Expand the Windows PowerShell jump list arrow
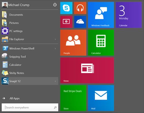Image resolution: width=144 pixels, height=113 pixels. click(x=55, y=48)
